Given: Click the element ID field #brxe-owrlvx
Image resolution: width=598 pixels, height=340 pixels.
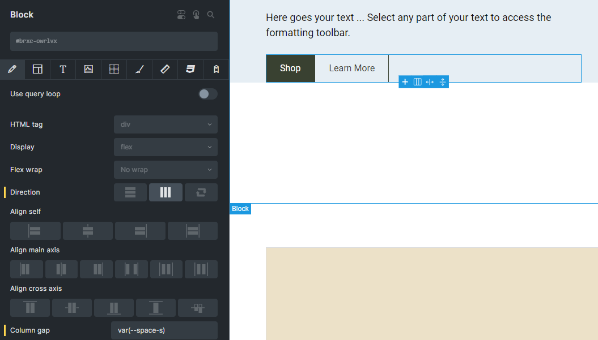Looking at the screenshot, I should pyautogui.click(x=114, y=41).
